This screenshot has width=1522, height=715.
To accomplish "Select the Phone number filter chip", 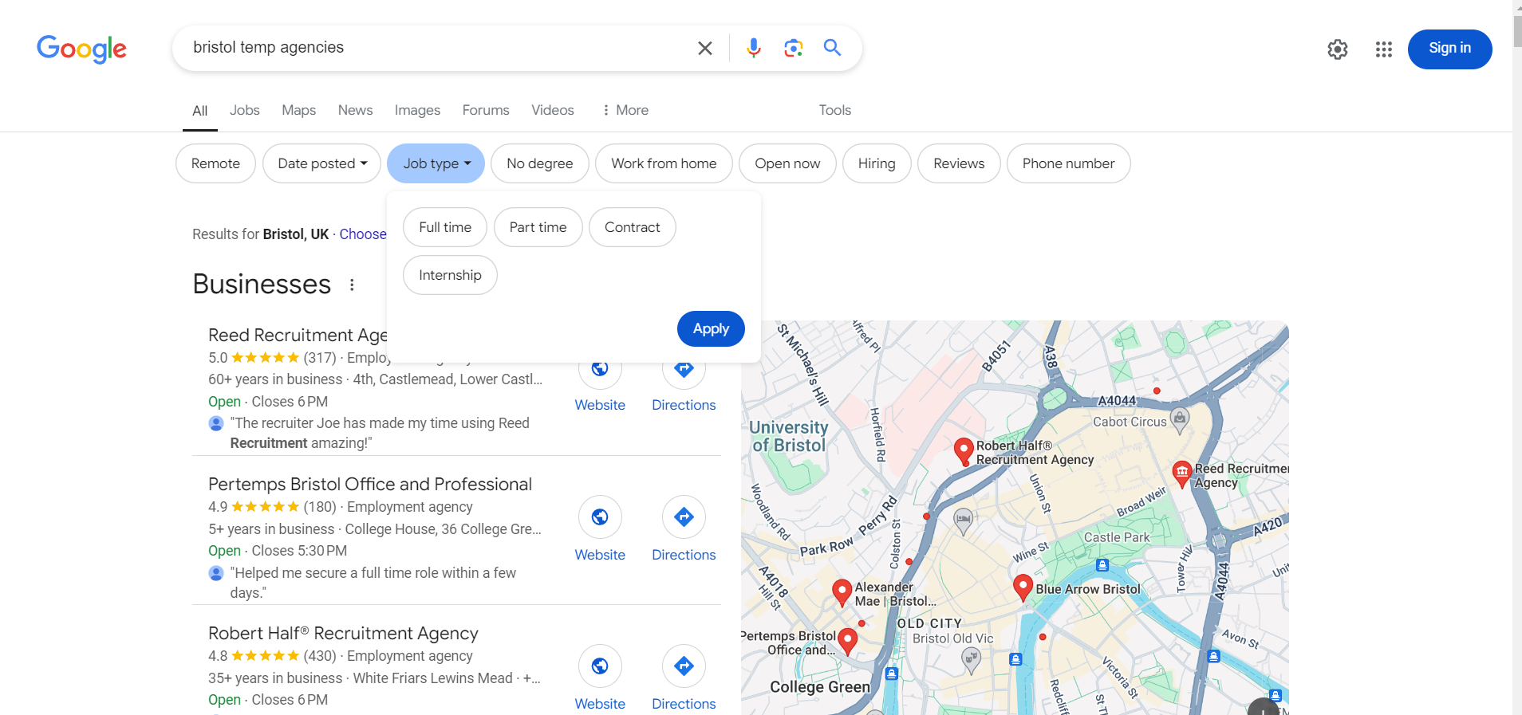I will 1068,163.
